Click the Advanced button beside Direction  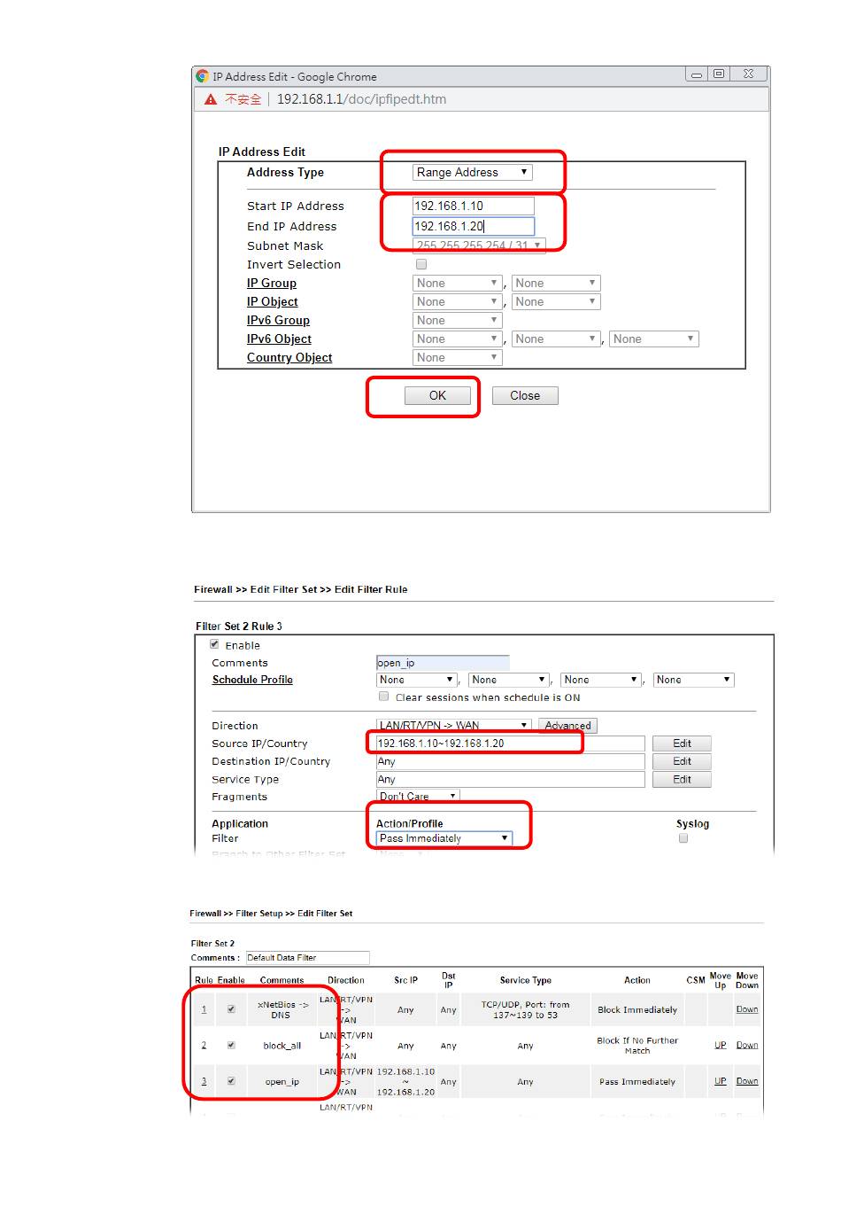(x=567, y=726)
